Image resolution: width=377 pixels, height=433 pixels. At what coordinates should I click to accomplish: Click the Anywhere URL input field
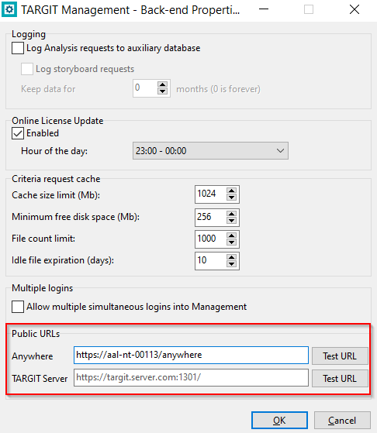point(191,355)
